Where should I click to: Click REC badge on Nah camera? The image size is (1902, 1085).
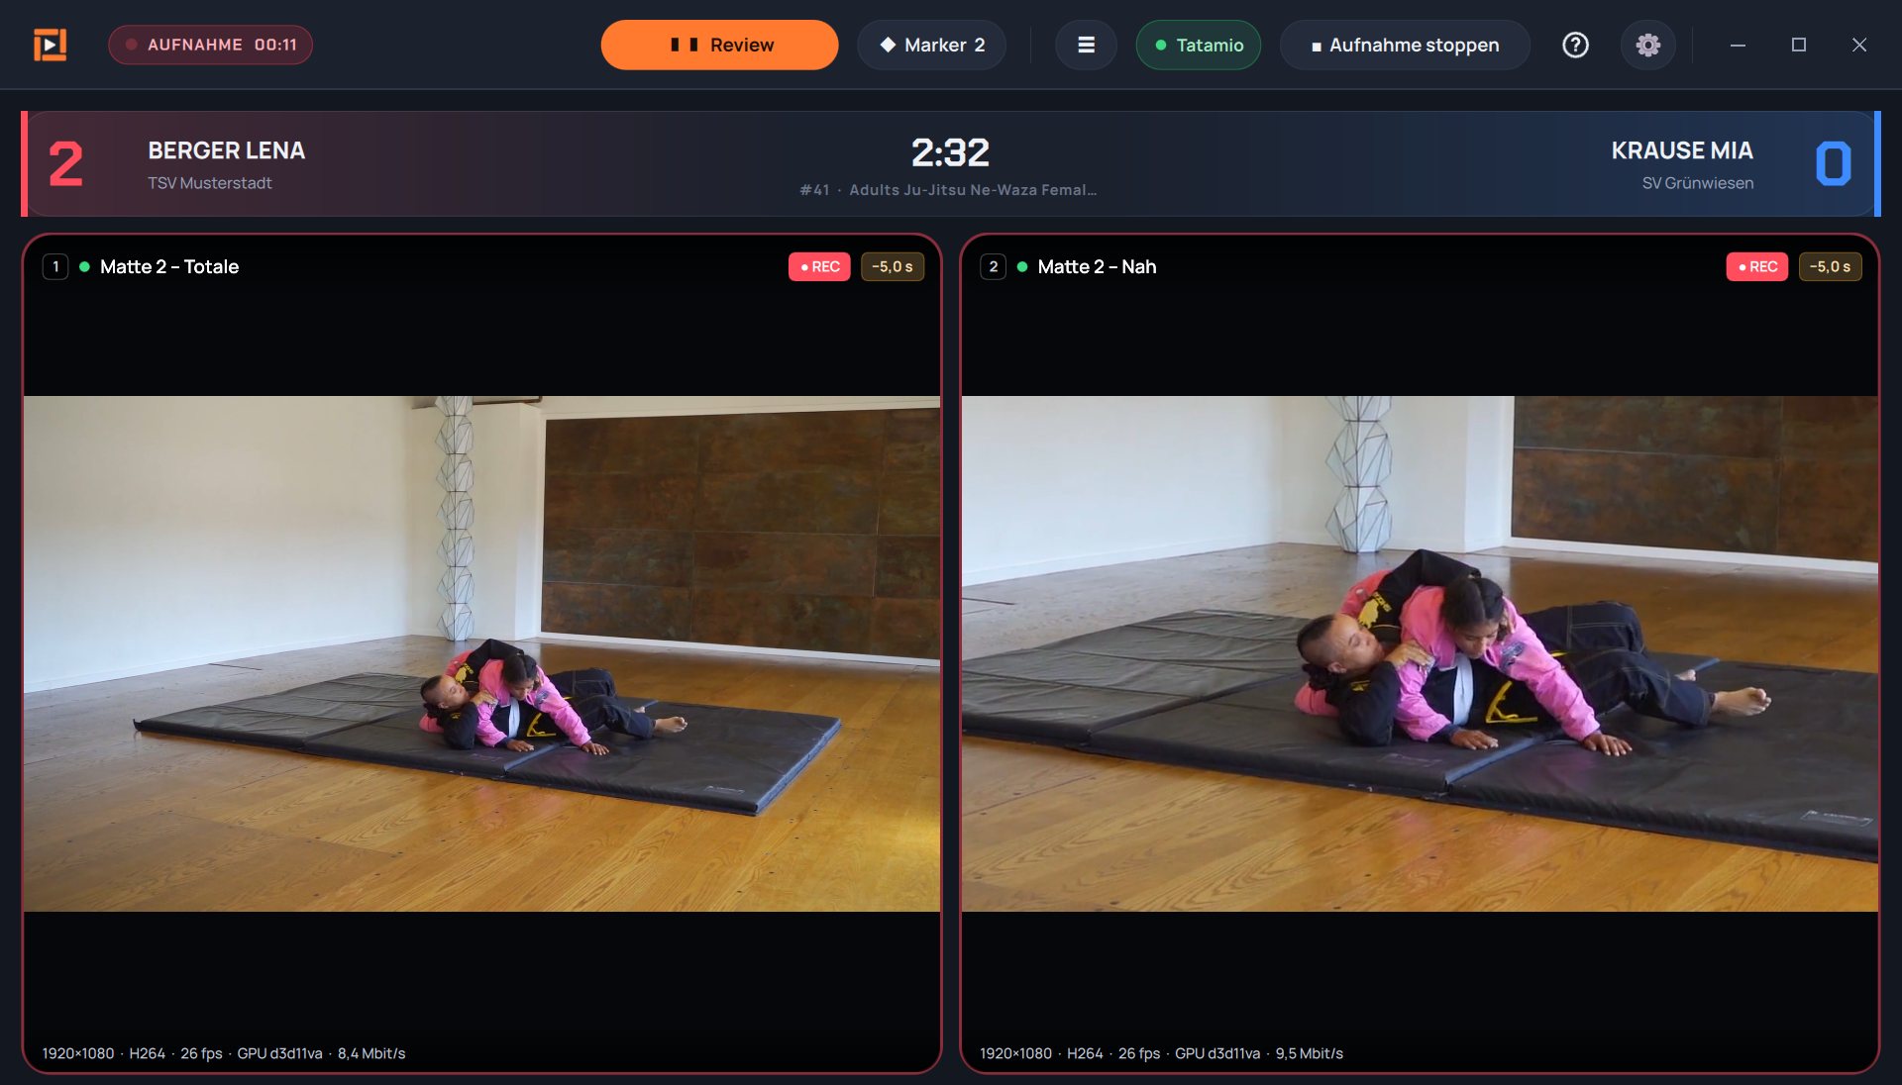click(1757, 266)
